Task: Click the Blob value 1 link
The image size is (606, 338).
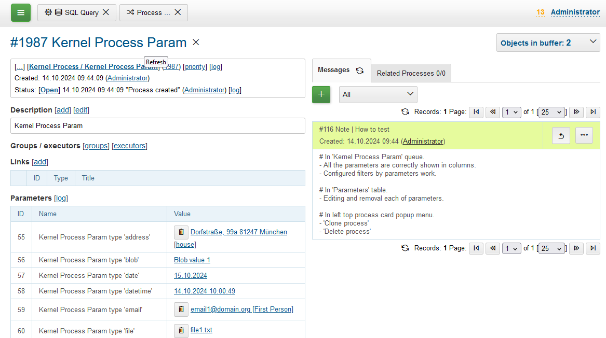Action: pos(192,260)
